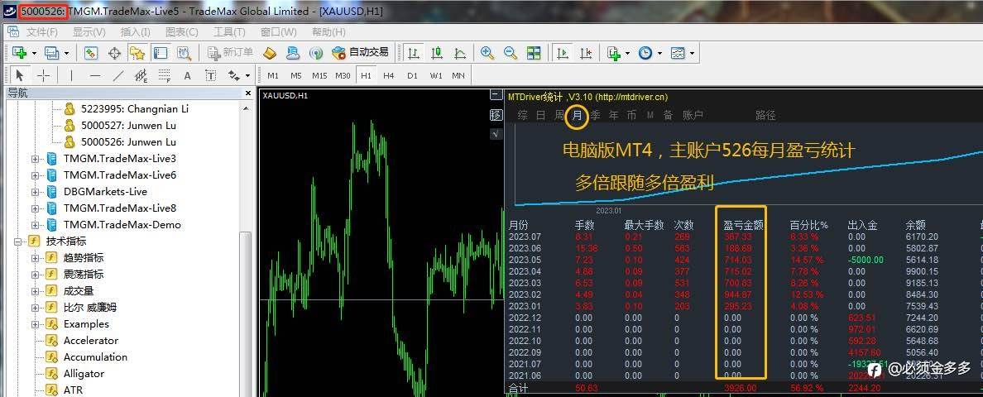Screen dimensions: 983x397
Task: Open the 插入(I) menu
Action: (136, 32)
